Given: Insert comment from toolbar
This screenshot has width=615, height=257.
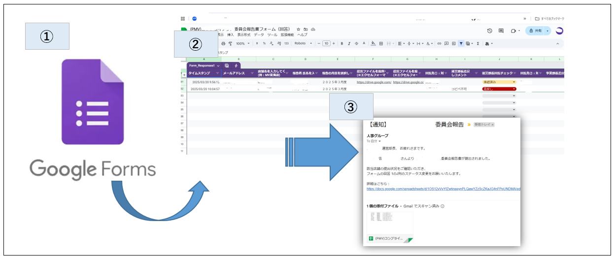Looking at the screenshot, I should (x=446, y=43).
